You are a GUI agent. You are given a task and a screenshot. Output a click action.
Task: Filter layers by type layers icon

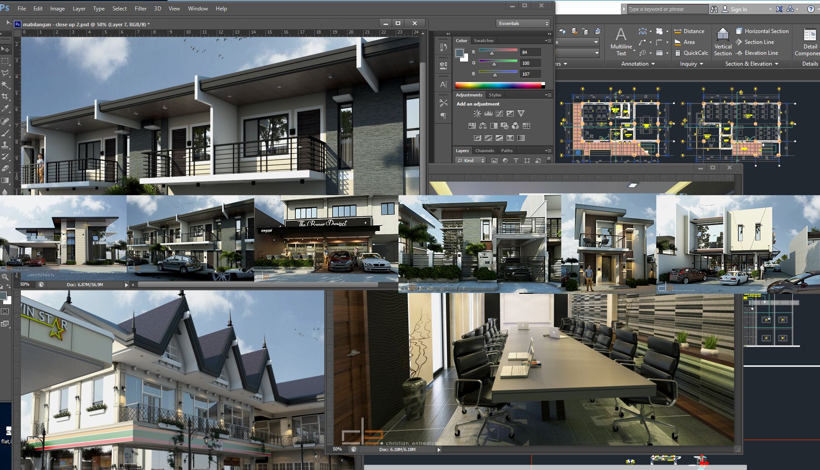(x=516, y=160)
